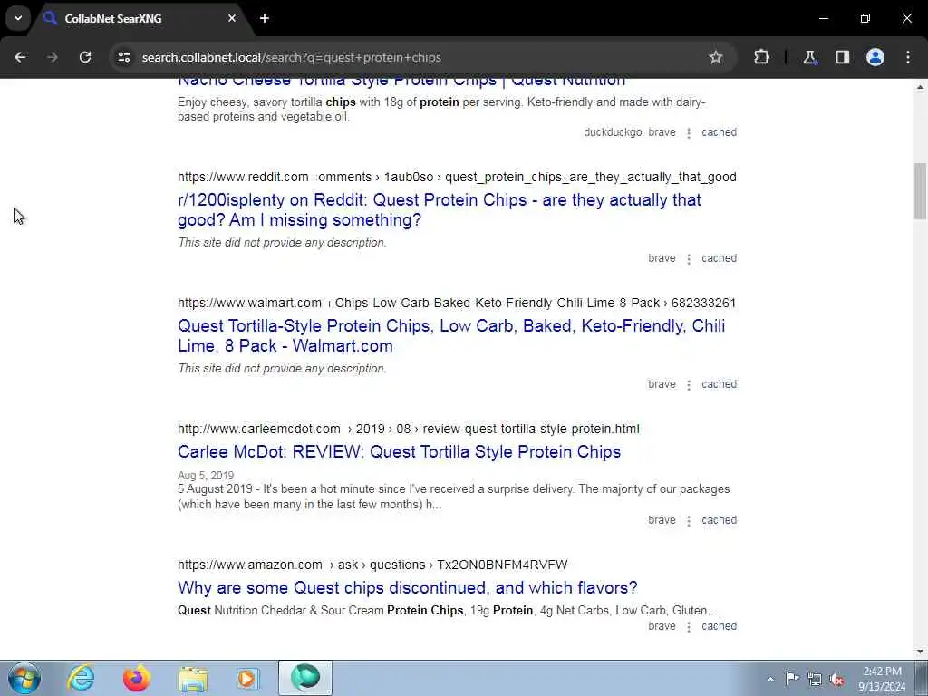The height and width of the screenshot is (696, 928).
Task: Open new browser tab
Action: pos(265,18)
